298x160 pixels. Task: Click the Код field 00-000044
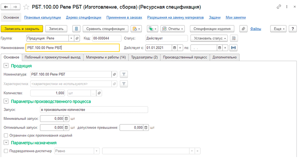point(107,38)
